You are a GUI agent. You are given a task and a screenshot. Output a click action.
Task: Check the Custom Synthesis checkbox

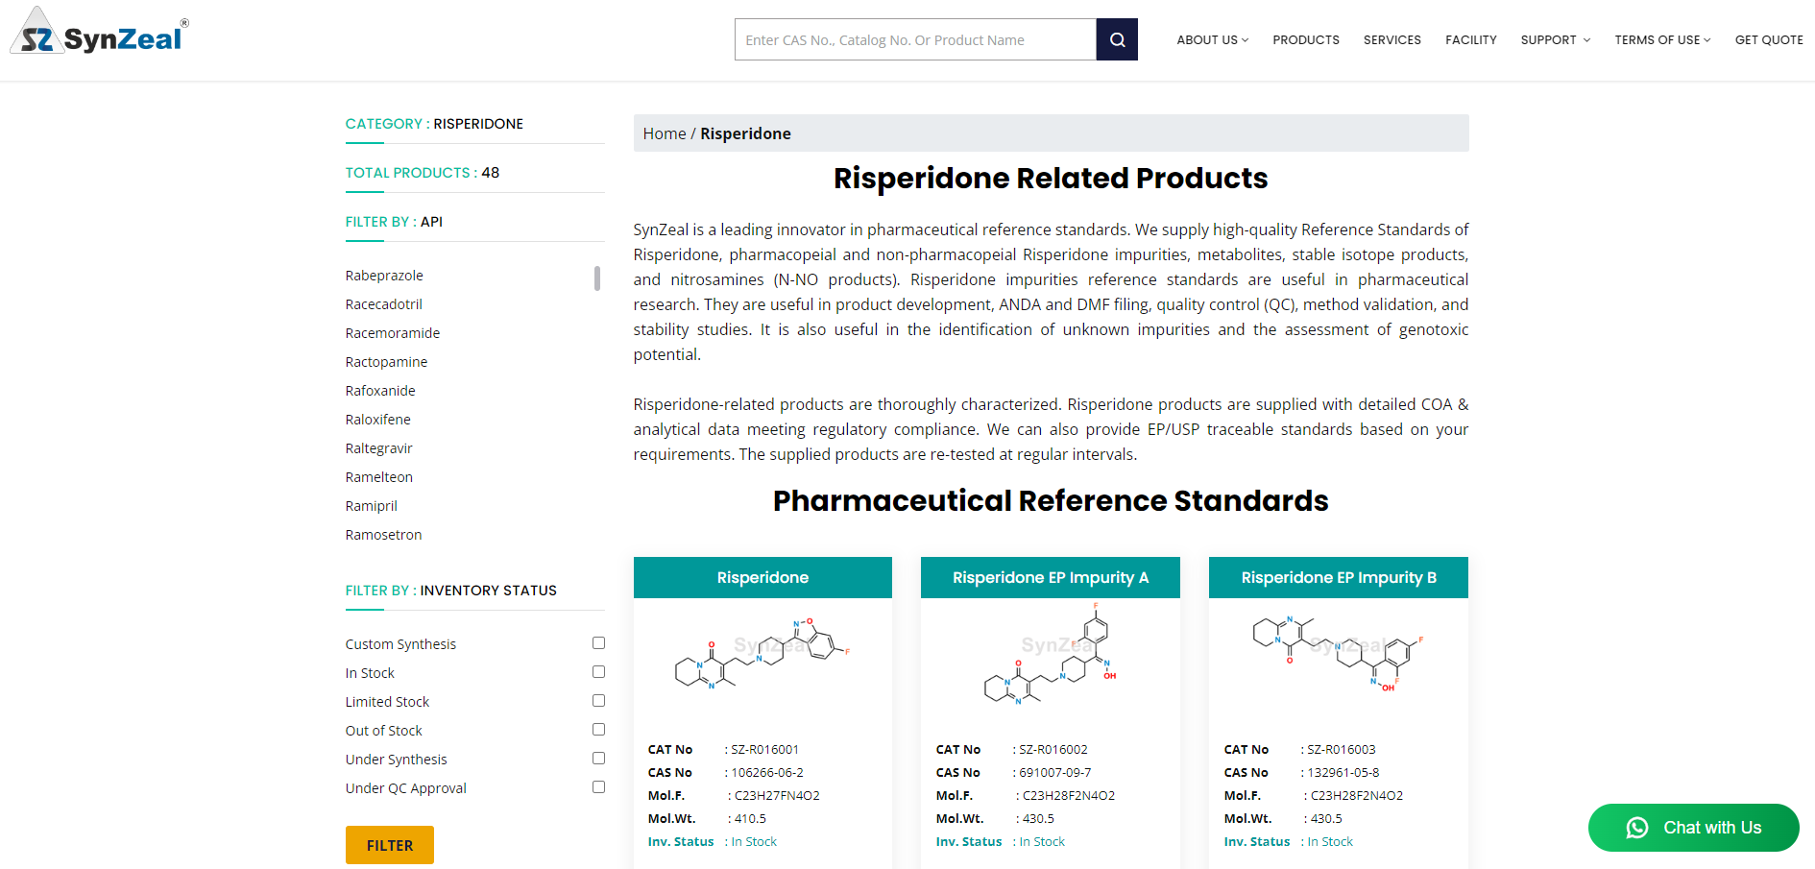(x=598, y=643)
